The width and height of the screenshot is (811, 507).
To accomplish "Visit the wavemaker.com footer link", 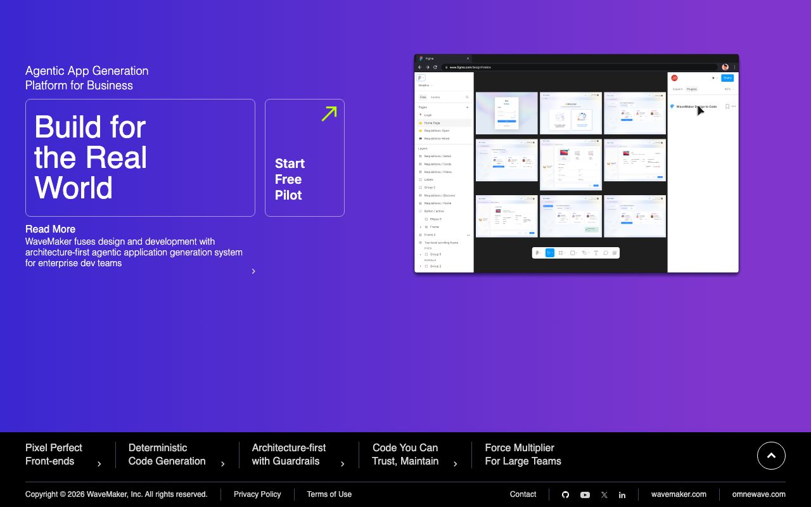I will tap(679, 494).
